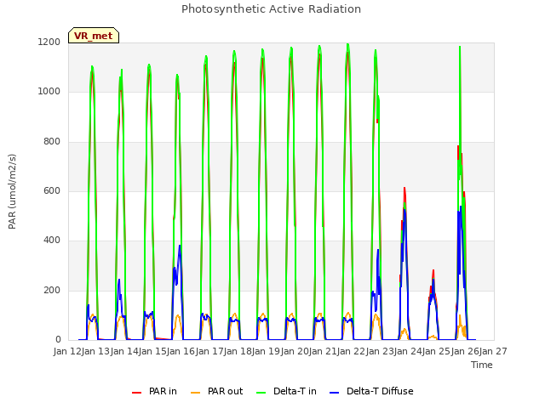Click the 1200 y-axis tick label
The image size is (545, 408).
pos(49,42)
